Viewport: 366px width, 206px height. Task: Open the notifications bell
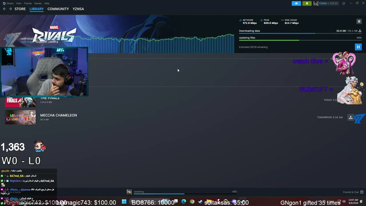point(307,3)
